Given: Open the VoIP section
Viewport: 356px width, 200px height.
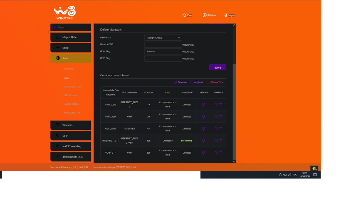Looking at the screenshot, I should 71,136.
